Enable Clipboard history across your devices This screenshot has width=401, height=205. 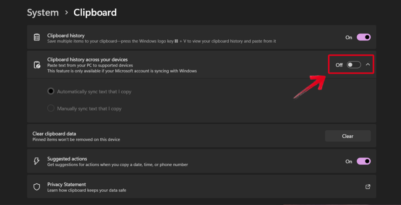(354, 65)
